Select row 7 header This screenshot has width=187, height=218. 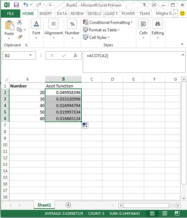5,125
